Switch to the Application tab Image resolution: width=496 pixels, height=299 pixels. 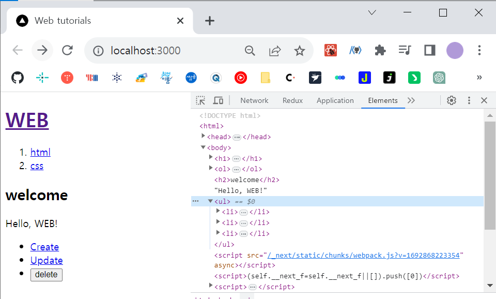335,100
